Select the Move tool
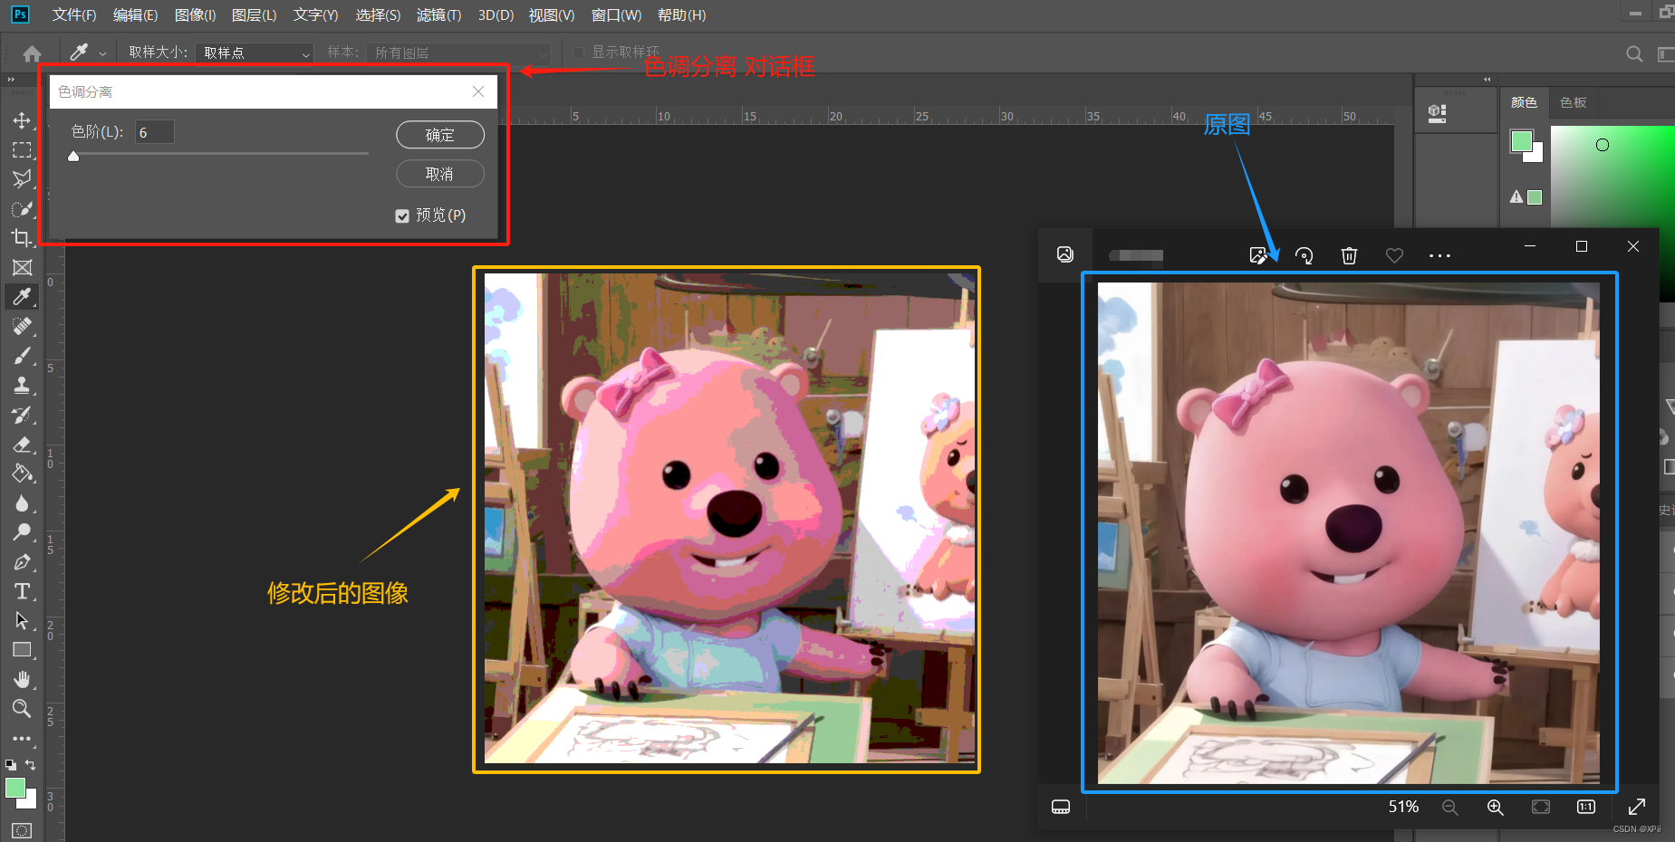The width and height of the screenshot is (1675, 842). (22, 120)
